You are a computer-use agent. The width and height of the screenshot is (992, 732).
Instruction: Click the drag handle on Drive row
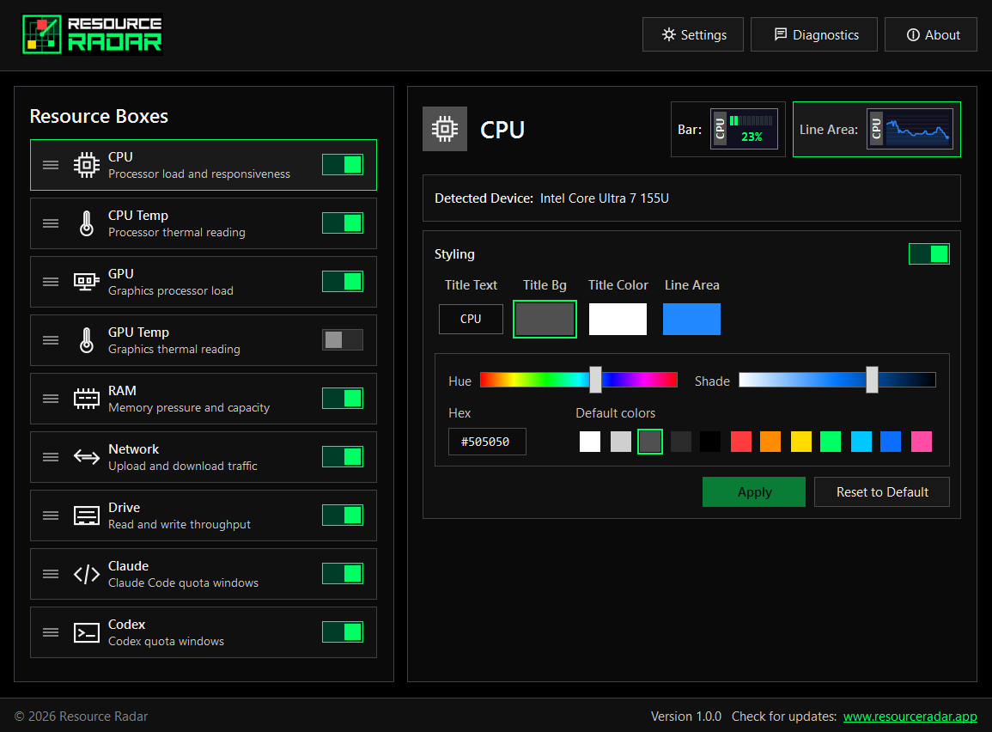(x=51, y=515)
